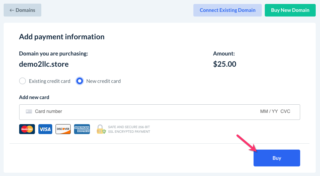The width and height of the screenshot is (320, 176).
Task: Click the Visa card logo
Action: pyautogui.click(x=45, y=129)
